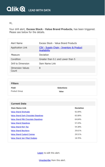Click the Deviation column header

pos(79,108)
